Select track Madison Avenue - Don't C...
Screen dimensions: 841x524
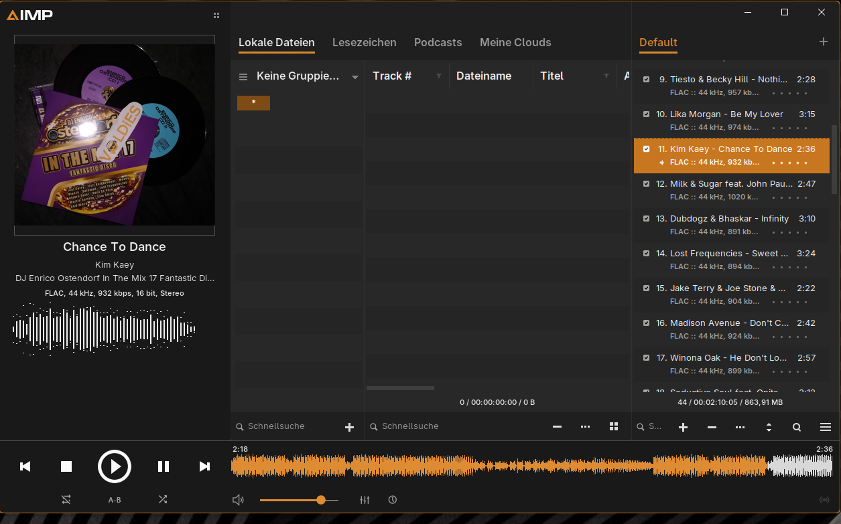coord(732,329)
